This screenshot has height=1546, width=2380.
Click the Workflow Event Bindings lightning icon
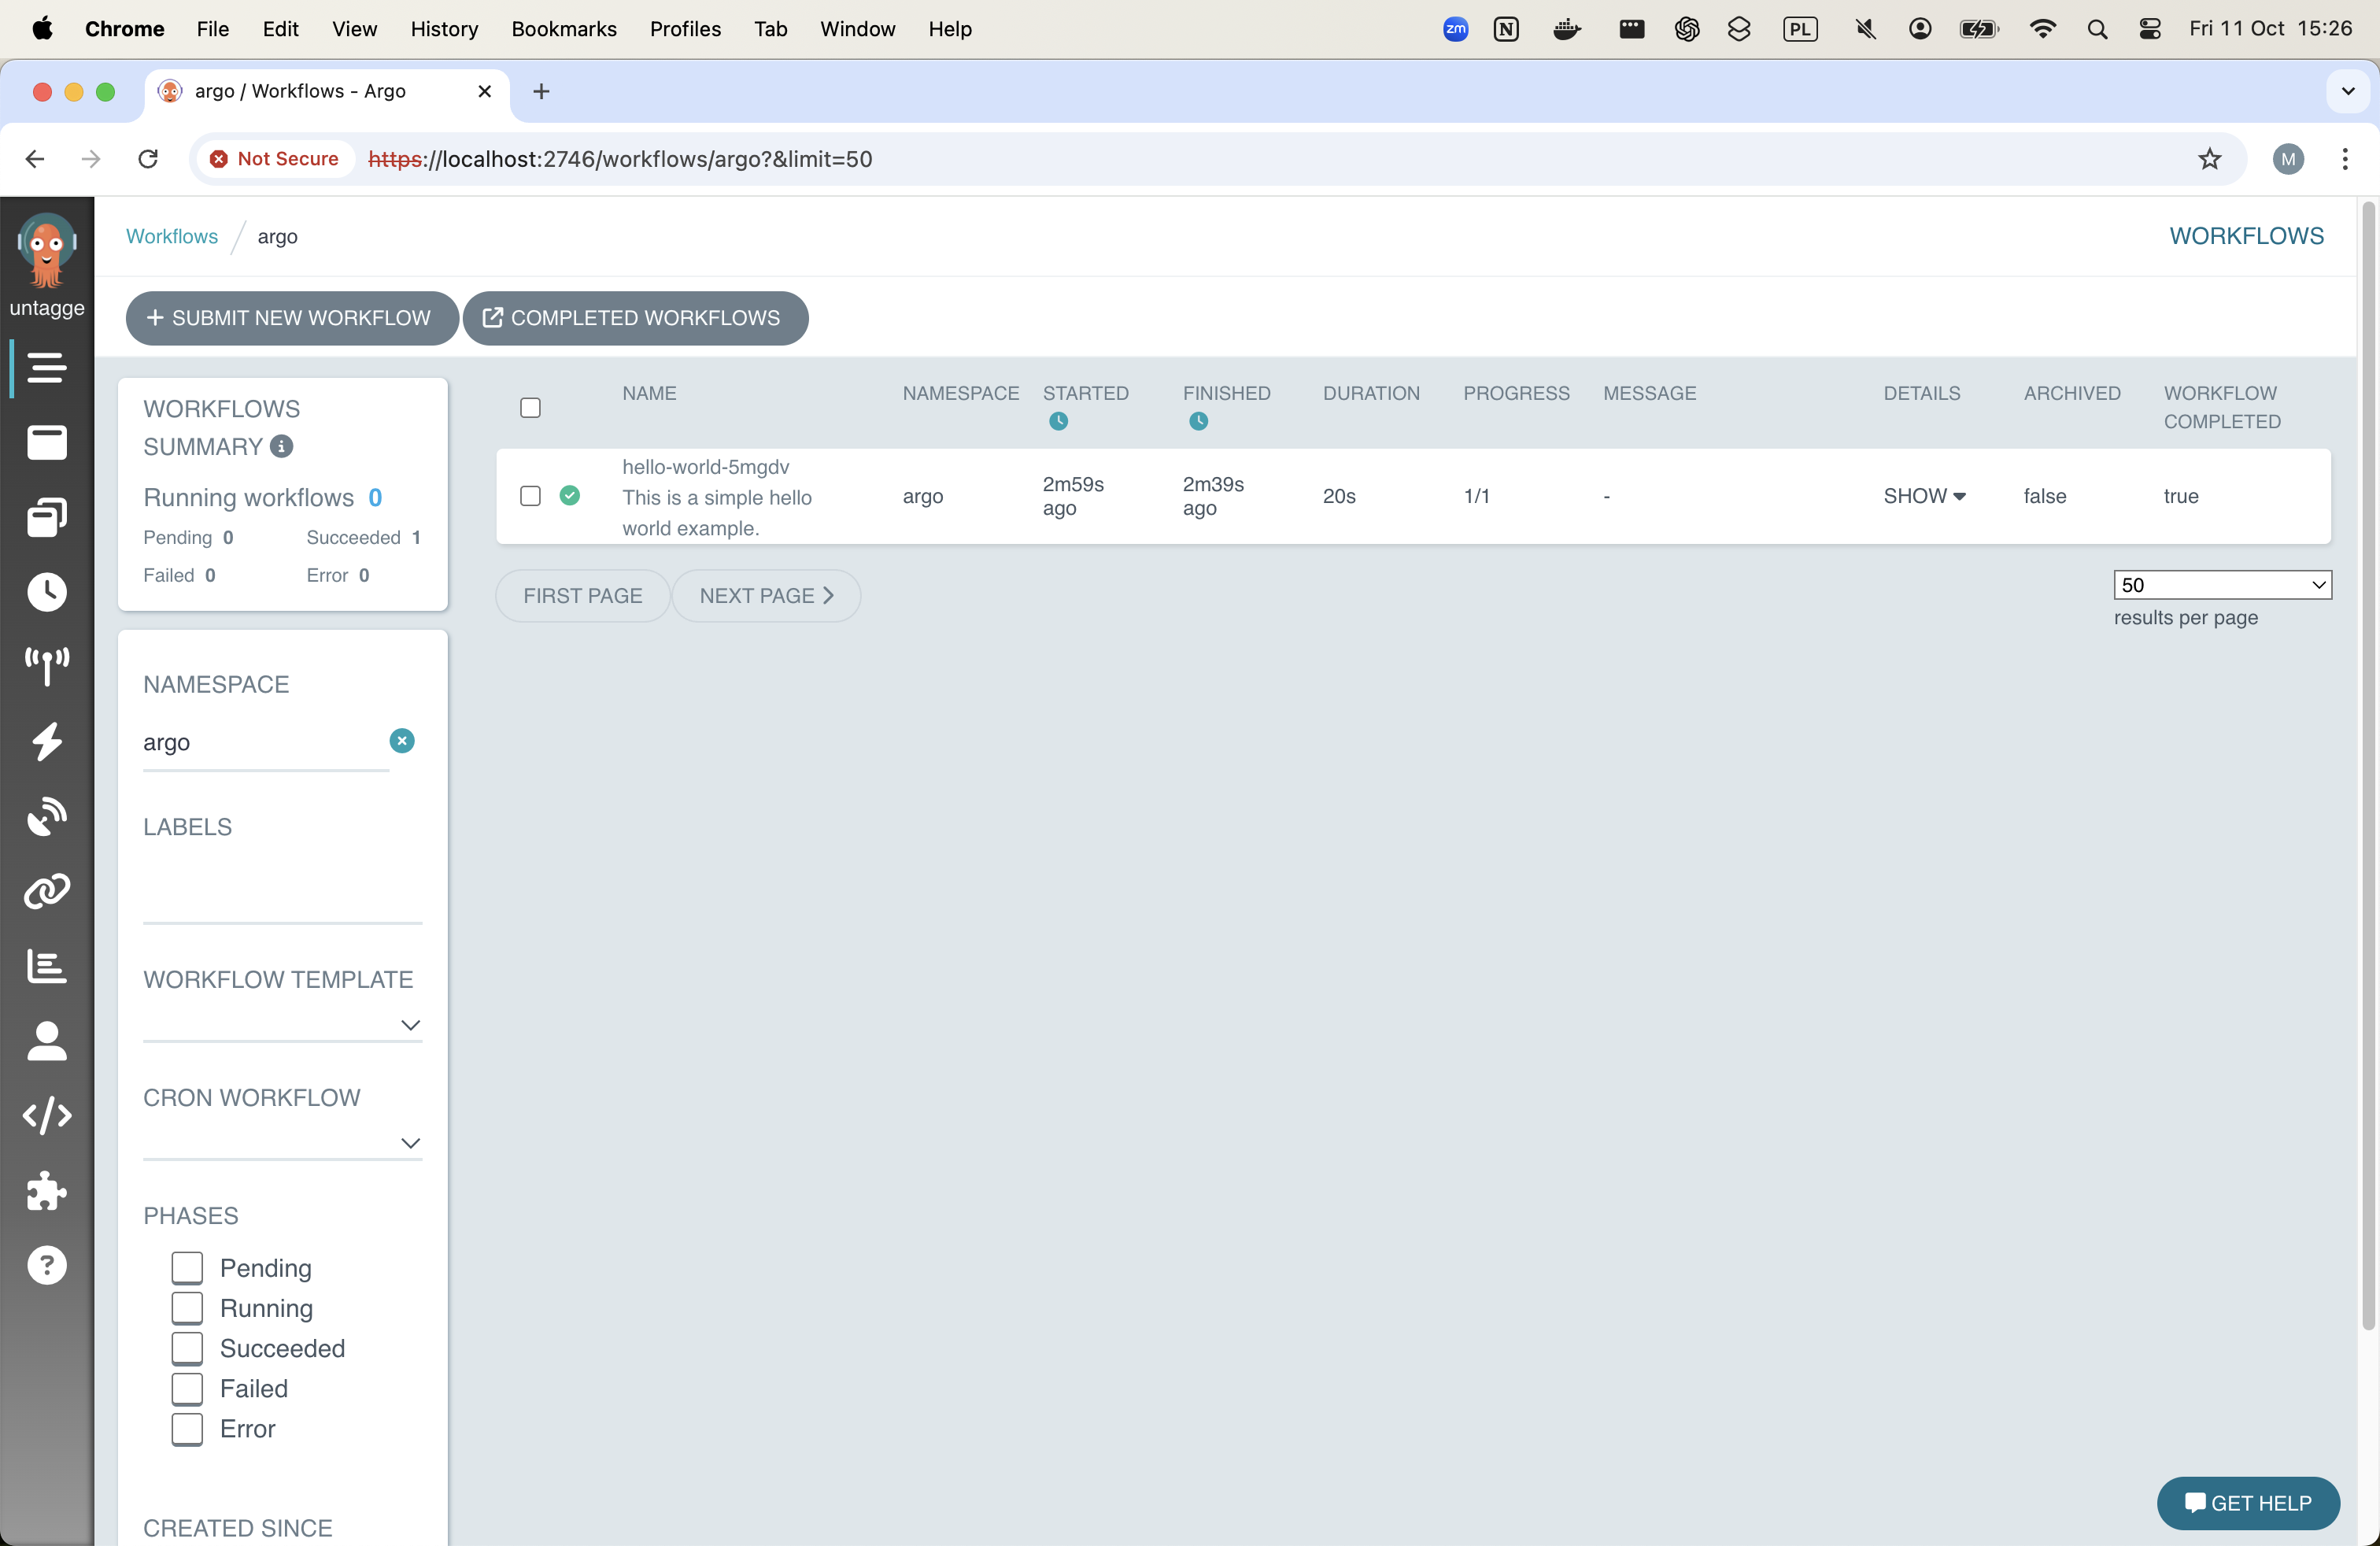click(46, 741)
